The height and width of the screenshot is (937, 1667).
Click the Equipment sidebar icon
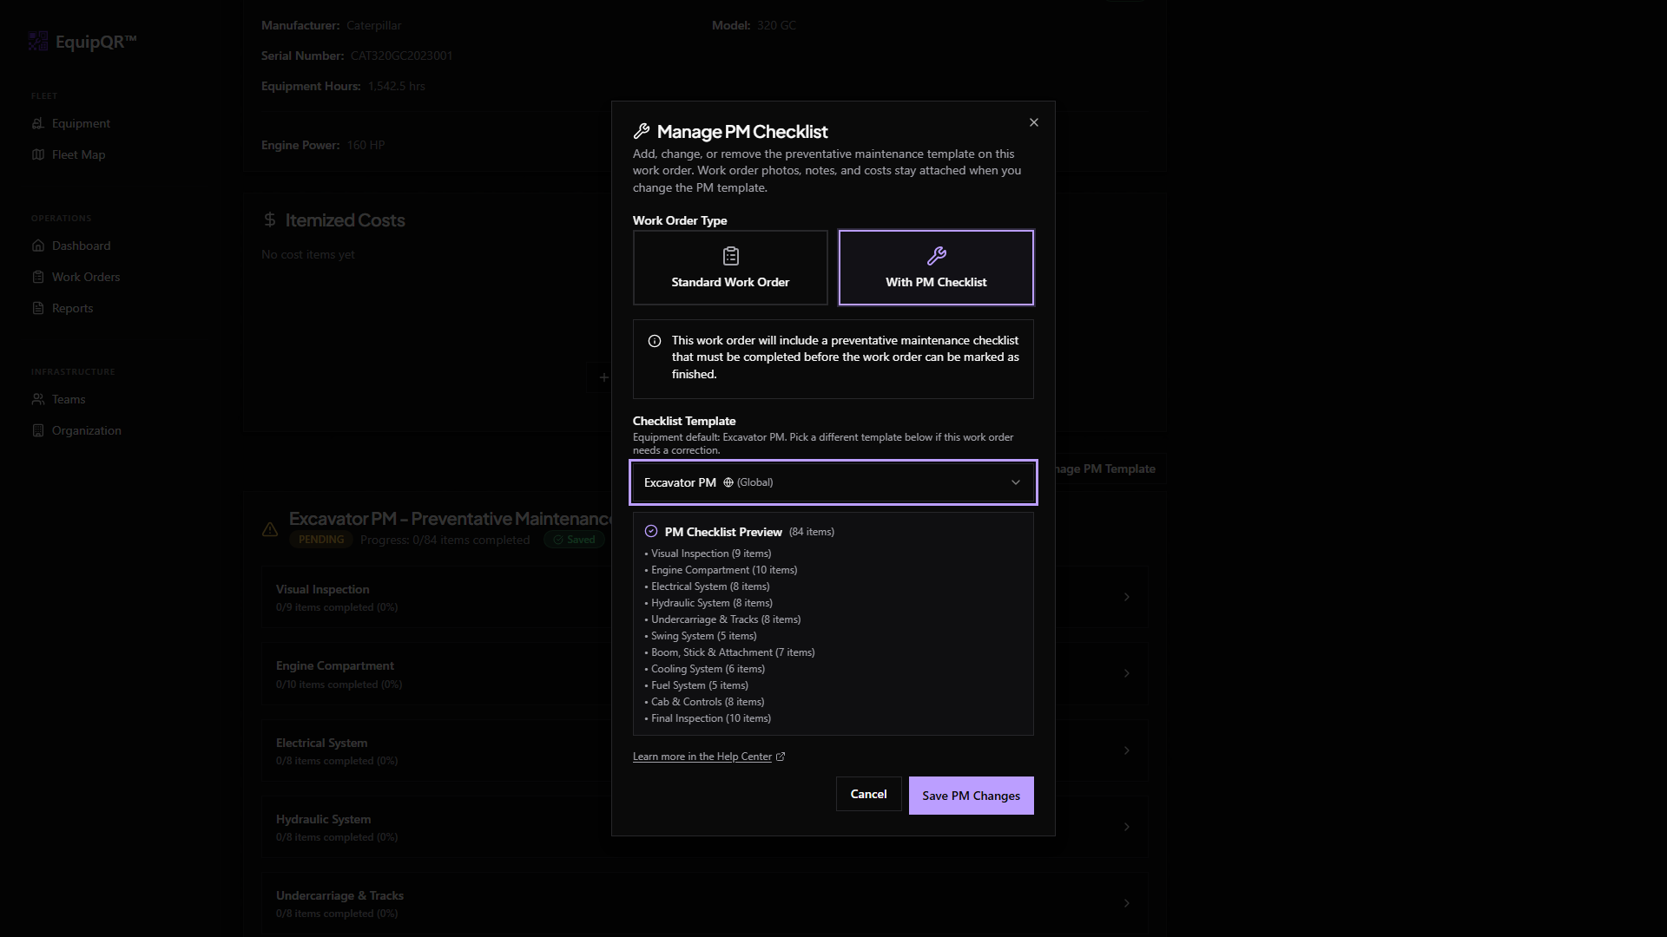[x=37, y=123]
